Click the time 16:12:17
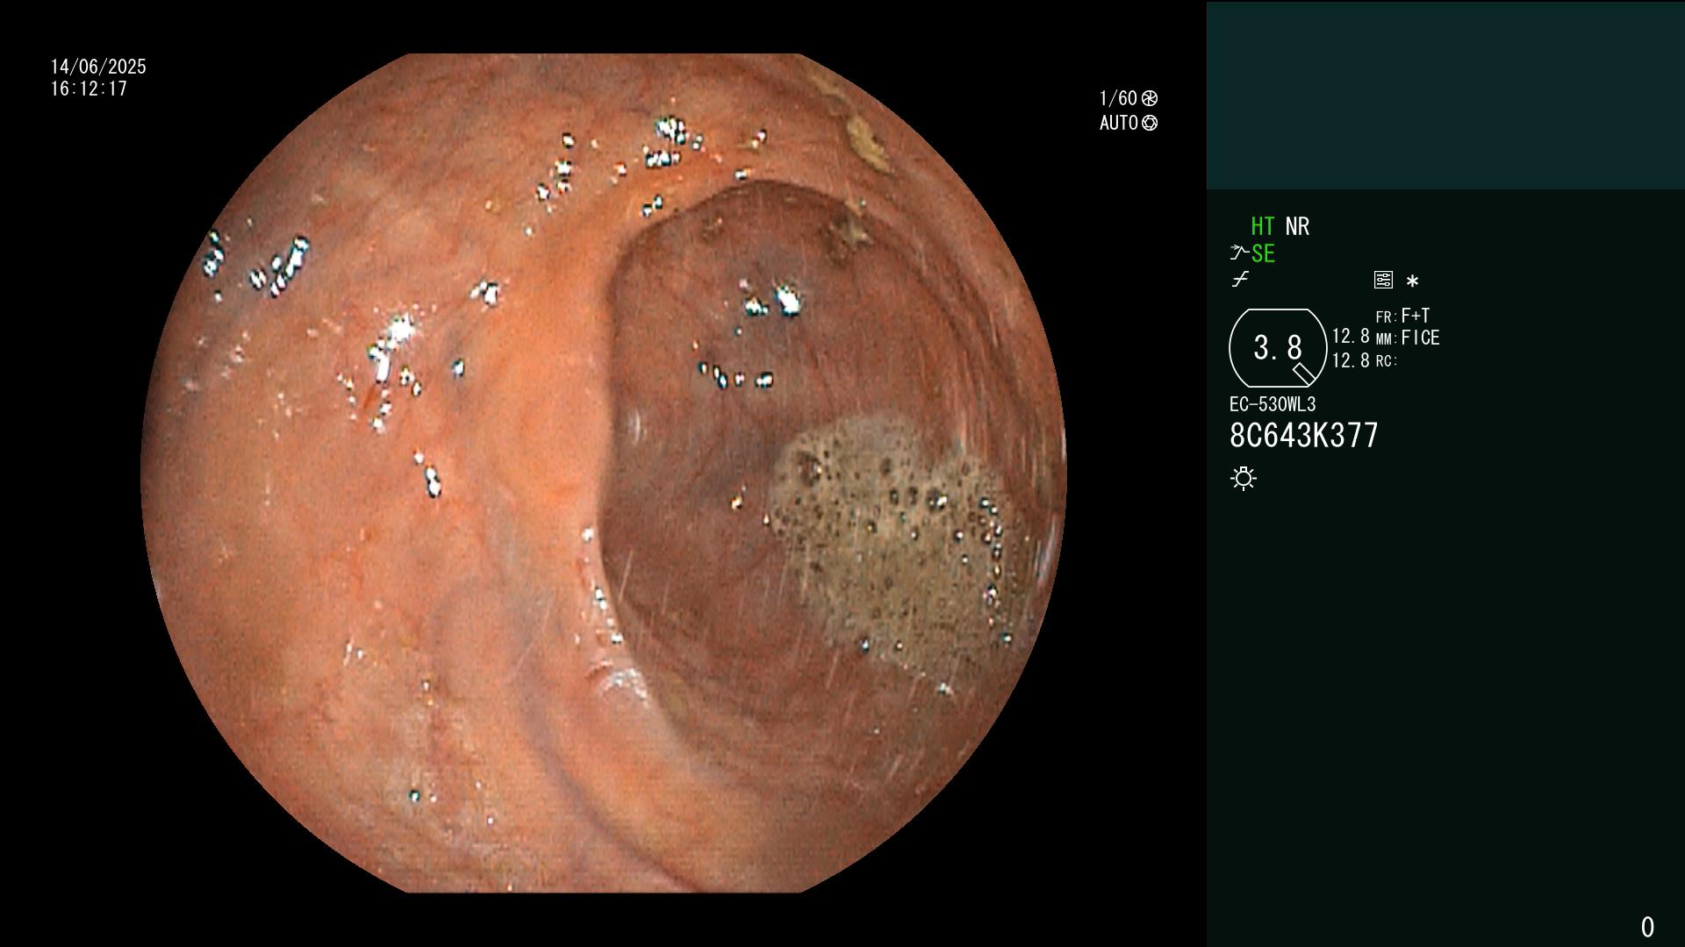The image size is (1685, 947). (x=89, y=89)
